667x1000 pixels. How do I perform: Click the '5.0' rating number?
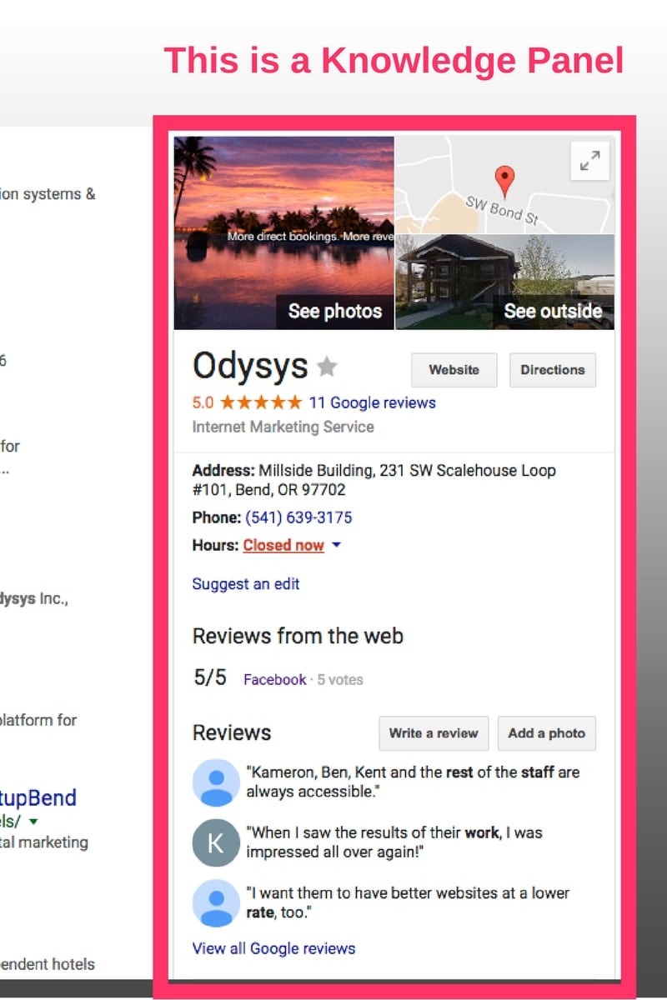point(203,402)
